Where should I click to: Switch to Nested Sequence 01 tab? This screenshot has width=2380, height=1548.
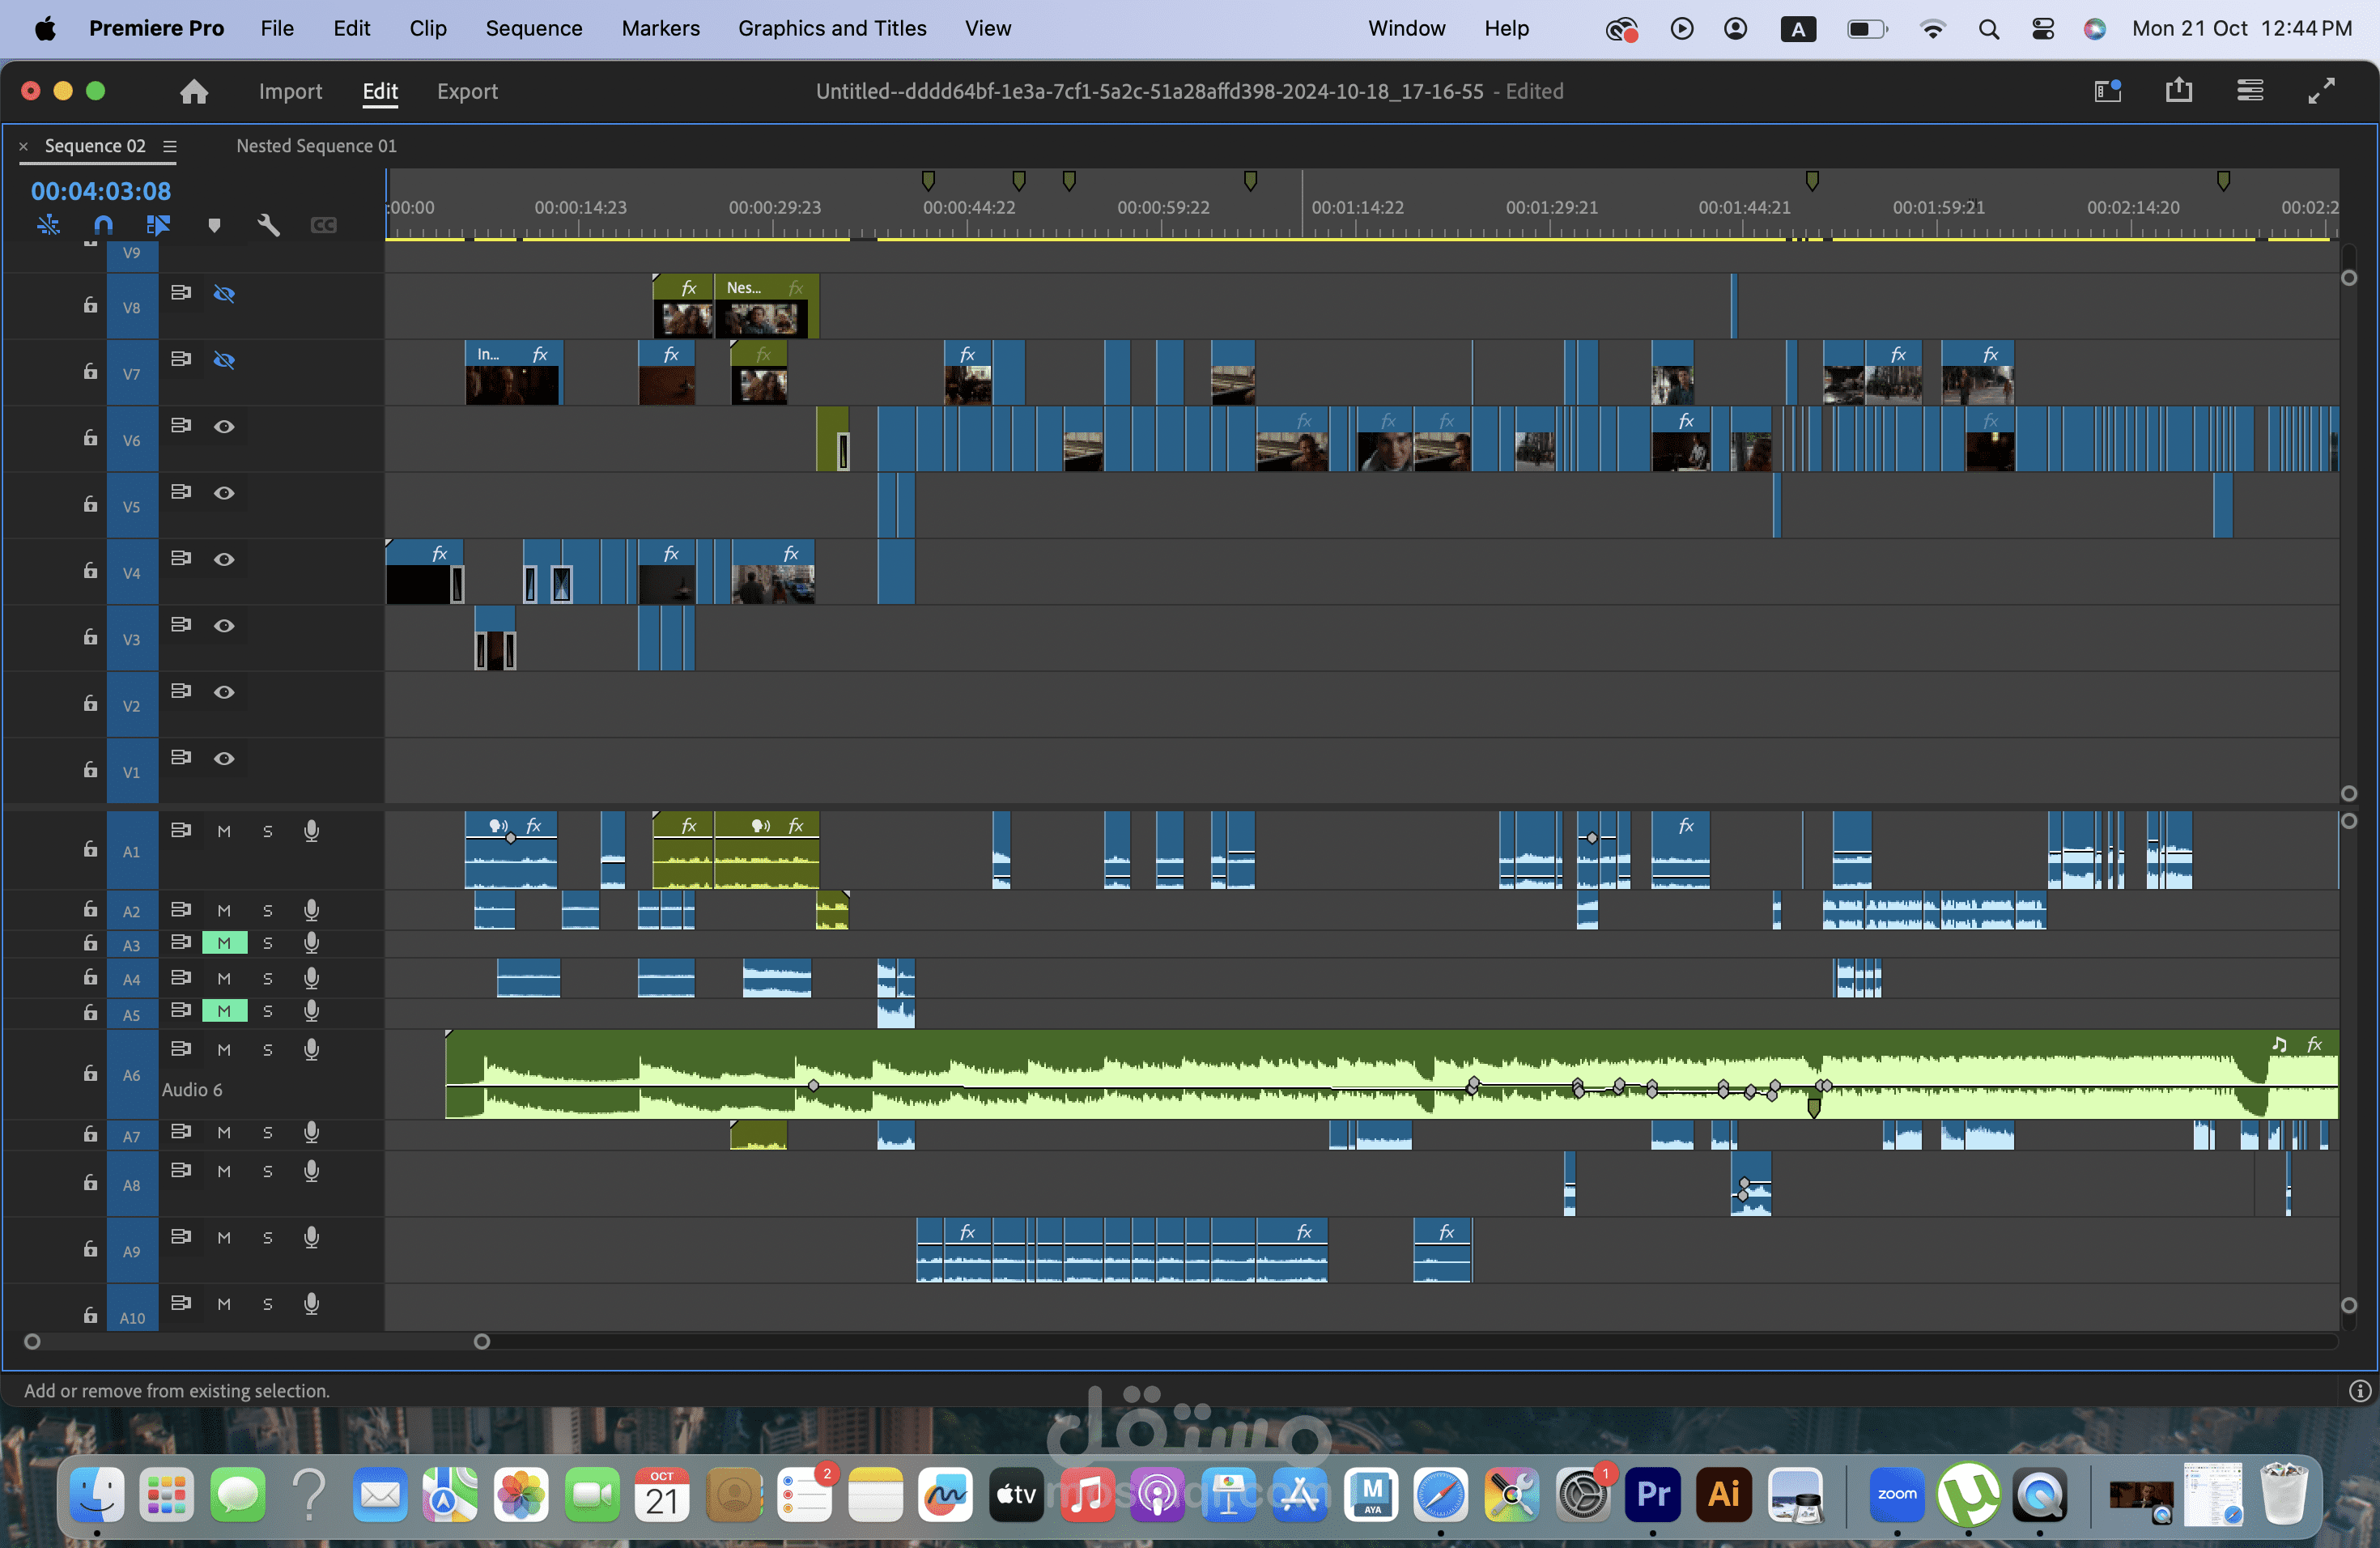316,146
